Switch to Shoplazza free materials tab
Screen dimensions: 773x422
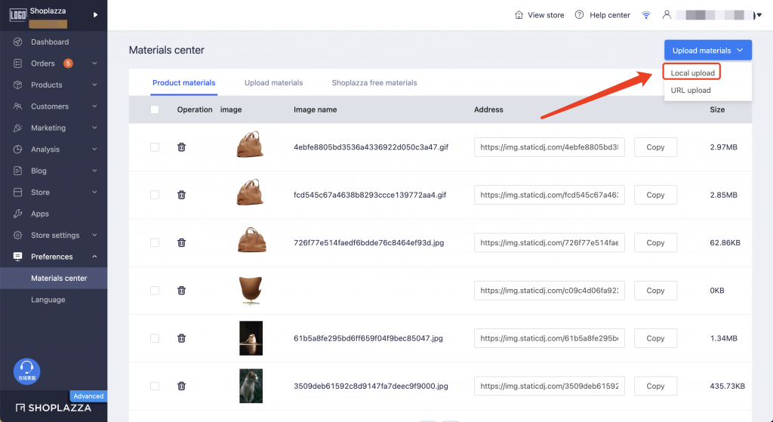374,83
